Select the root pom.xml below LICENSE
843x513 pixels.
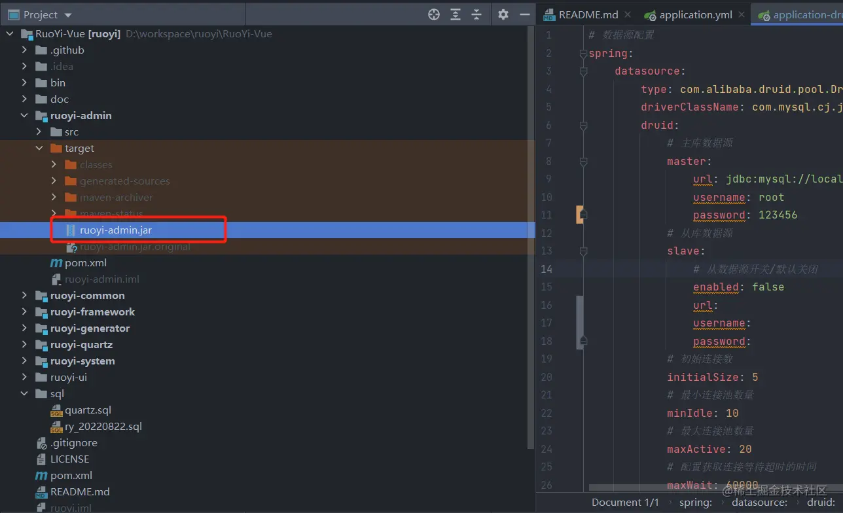[x=264, y=476]
